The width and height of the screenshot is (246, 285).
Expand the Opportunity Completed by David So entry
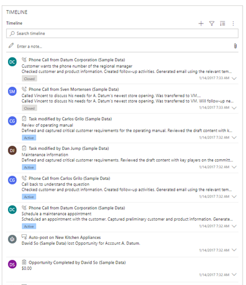tap(234, 275)
